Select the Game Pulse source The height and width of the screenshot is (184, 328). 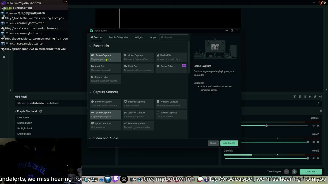[171, 68]
